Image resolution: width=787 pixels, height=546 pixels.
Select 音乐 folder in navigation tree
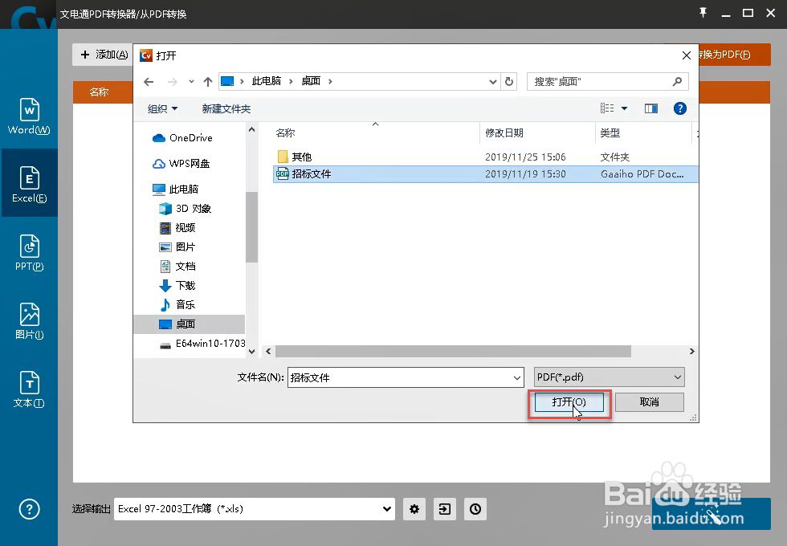pyautogui.click(x=177, y=304)
